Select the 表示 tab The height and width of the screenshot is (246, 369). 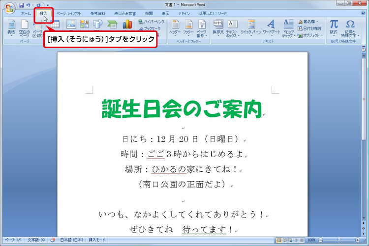(165, 14)
